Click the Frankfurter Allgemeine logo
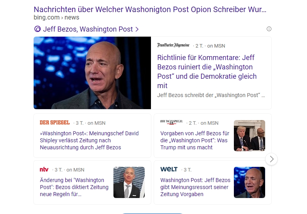307x214 pixels. point(173,46)
